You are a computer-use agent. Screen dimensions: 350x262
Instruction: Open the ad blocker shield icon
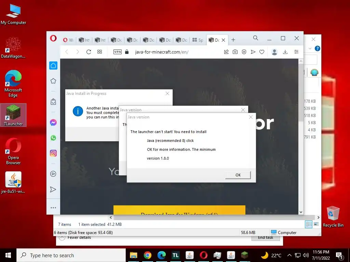(x=244, y=52)
